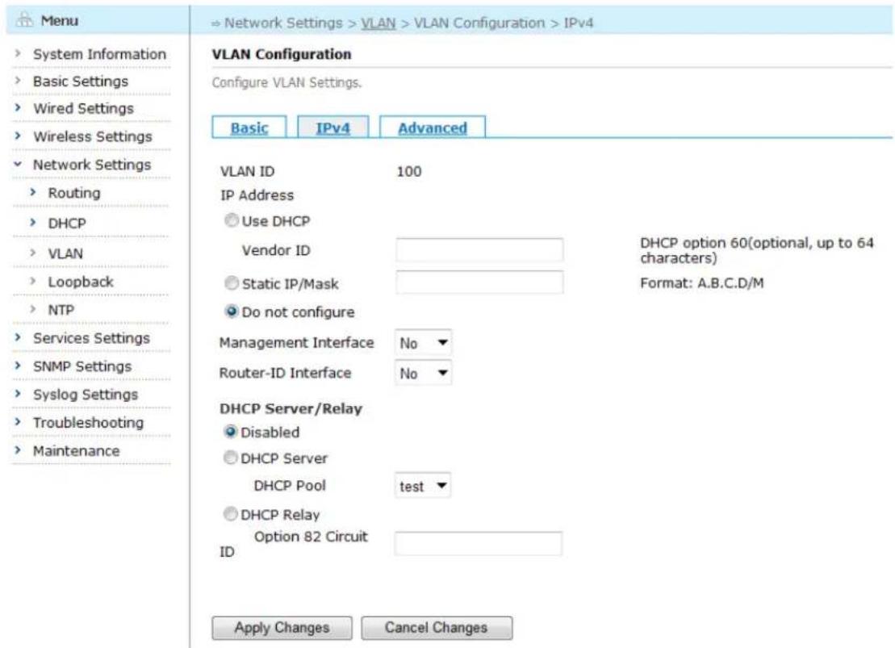Open the Router-ID Interface dropdown
The image size is (895, 648).
[423, 373]
